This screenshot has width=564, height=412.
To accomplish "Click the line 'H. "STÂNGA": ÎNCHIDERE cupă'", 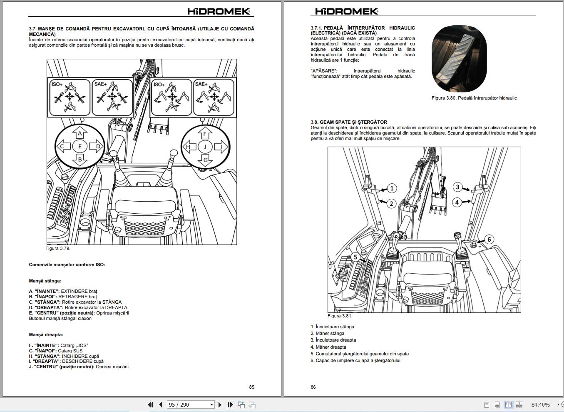I will [64, 356].
